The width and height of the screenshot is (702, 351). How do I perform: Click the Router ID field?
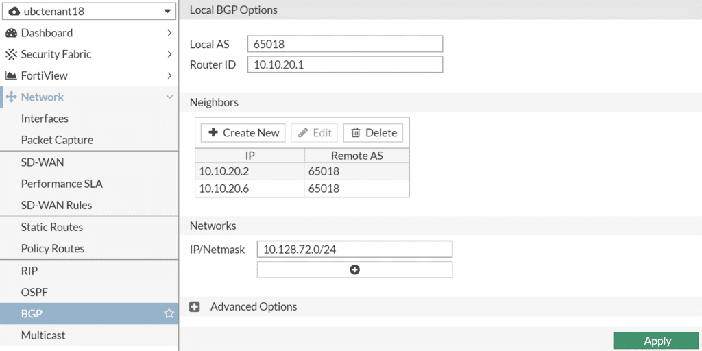click(x=346, y=64)
